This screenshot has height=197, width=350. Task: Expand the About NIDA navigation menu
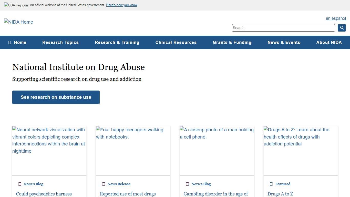[329, 42]
